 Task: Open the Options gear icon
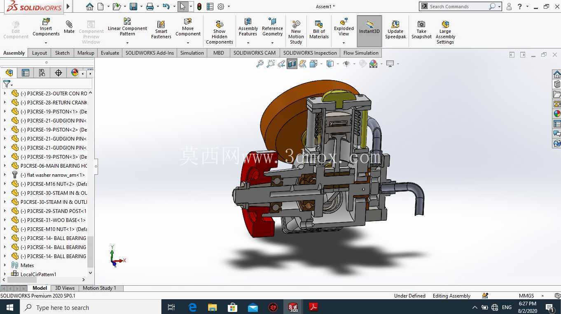point(221,7)
